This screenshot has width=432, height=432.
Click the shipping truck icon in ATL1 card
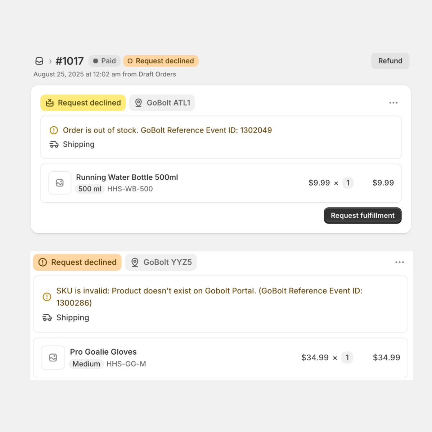(x=54, y=144)
